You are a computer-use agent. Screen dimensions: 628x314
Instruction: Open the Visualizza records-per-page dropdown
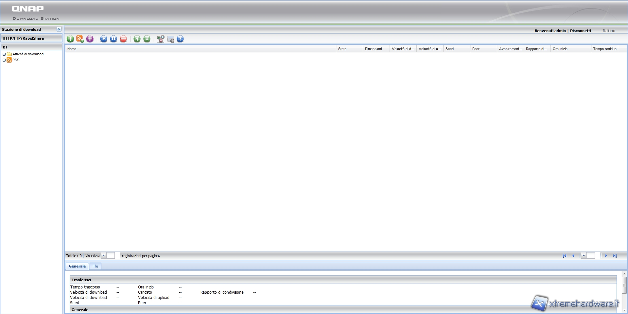click(103, 256)
